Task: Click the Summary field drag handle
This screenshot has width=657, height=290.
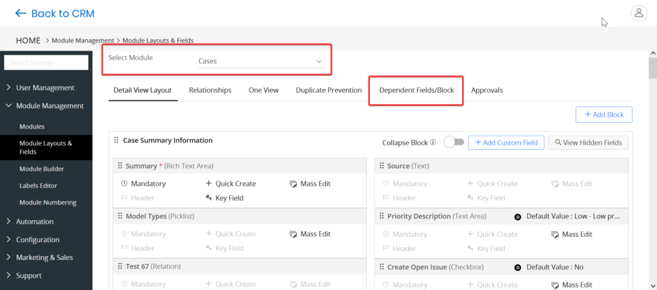Action: (x=120, y=166)
